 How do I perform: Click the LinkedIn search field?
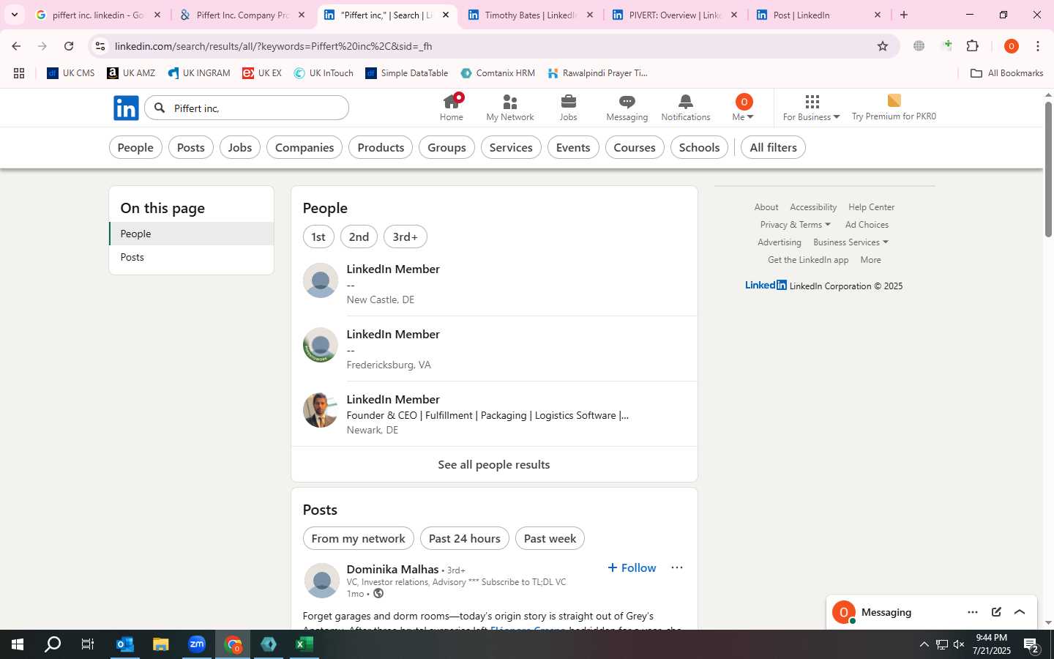[247, 108]
